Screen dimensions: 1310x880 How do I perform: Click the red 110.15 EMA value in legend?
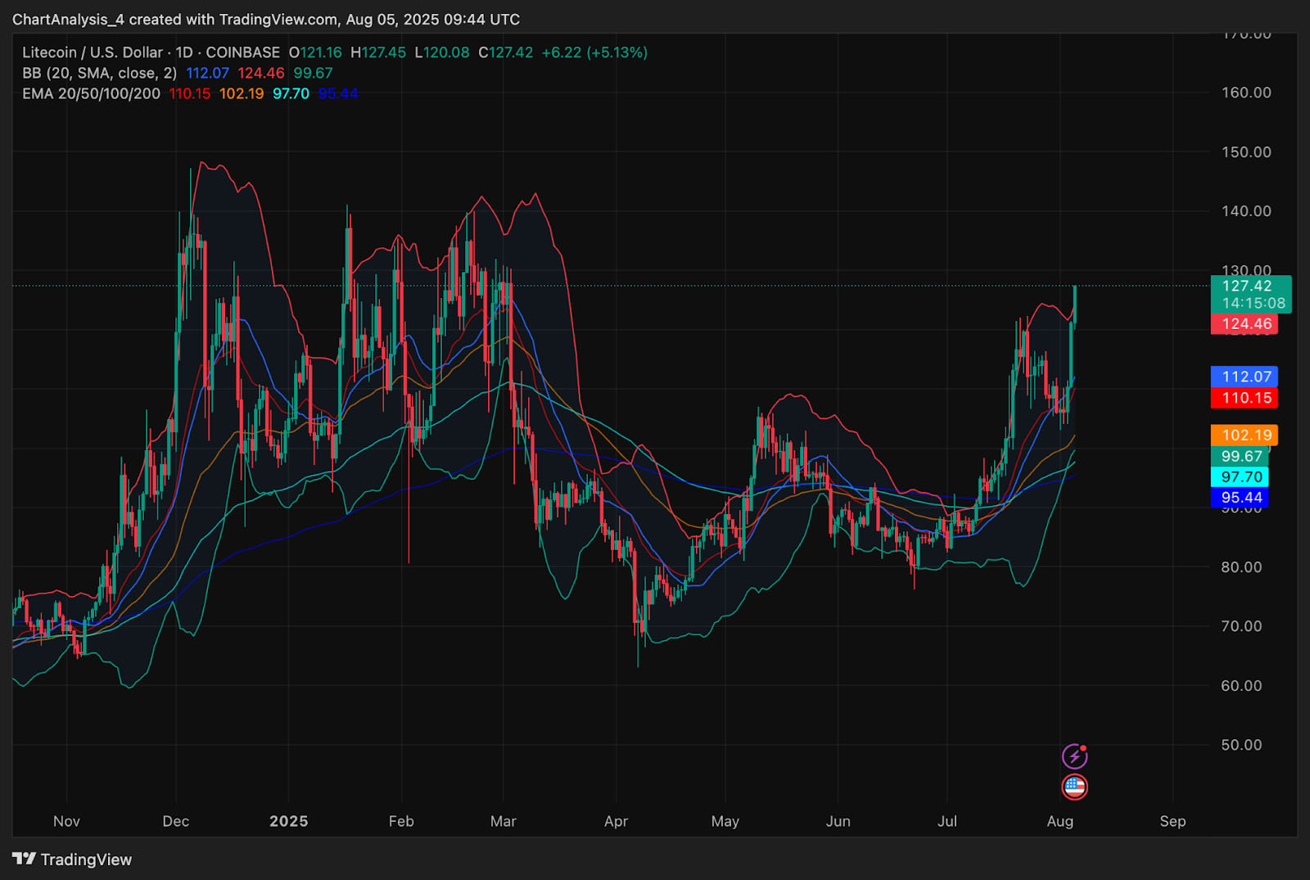(x=190, y=93)
